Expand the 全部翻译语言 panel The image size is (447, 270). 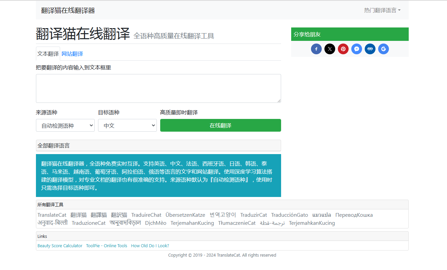pyautogui.click(x=158, y=145)
